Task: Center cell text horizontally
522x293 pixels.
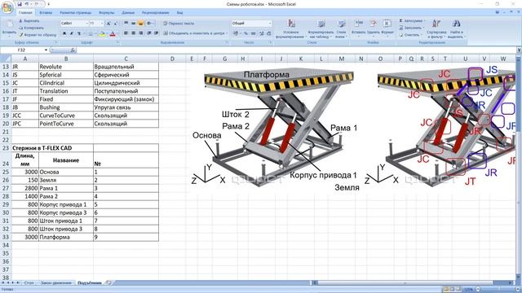Action: (133, 33)
